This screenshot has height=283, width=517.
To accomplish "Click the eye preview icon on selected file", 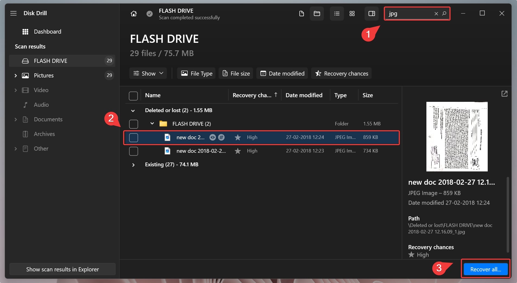I will coord(213,137).
